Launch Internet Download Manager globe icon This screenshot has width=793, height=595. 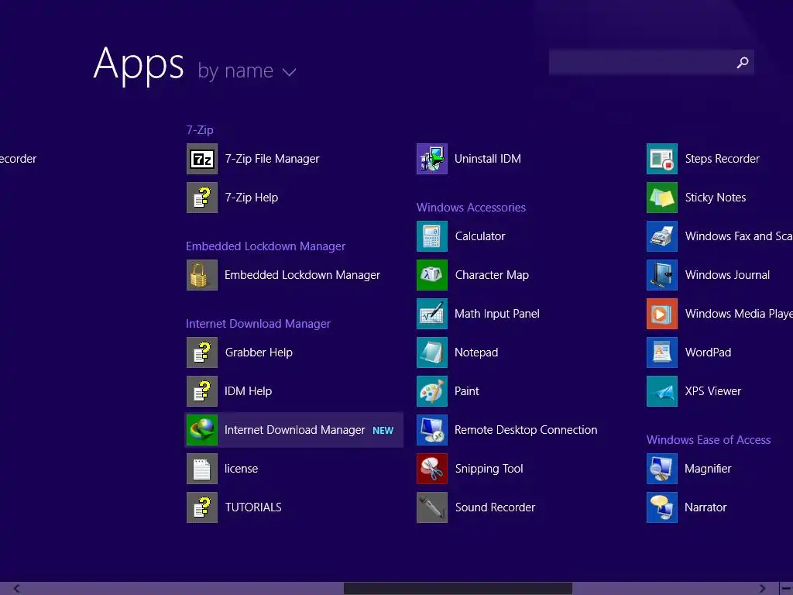click(202, 430)
